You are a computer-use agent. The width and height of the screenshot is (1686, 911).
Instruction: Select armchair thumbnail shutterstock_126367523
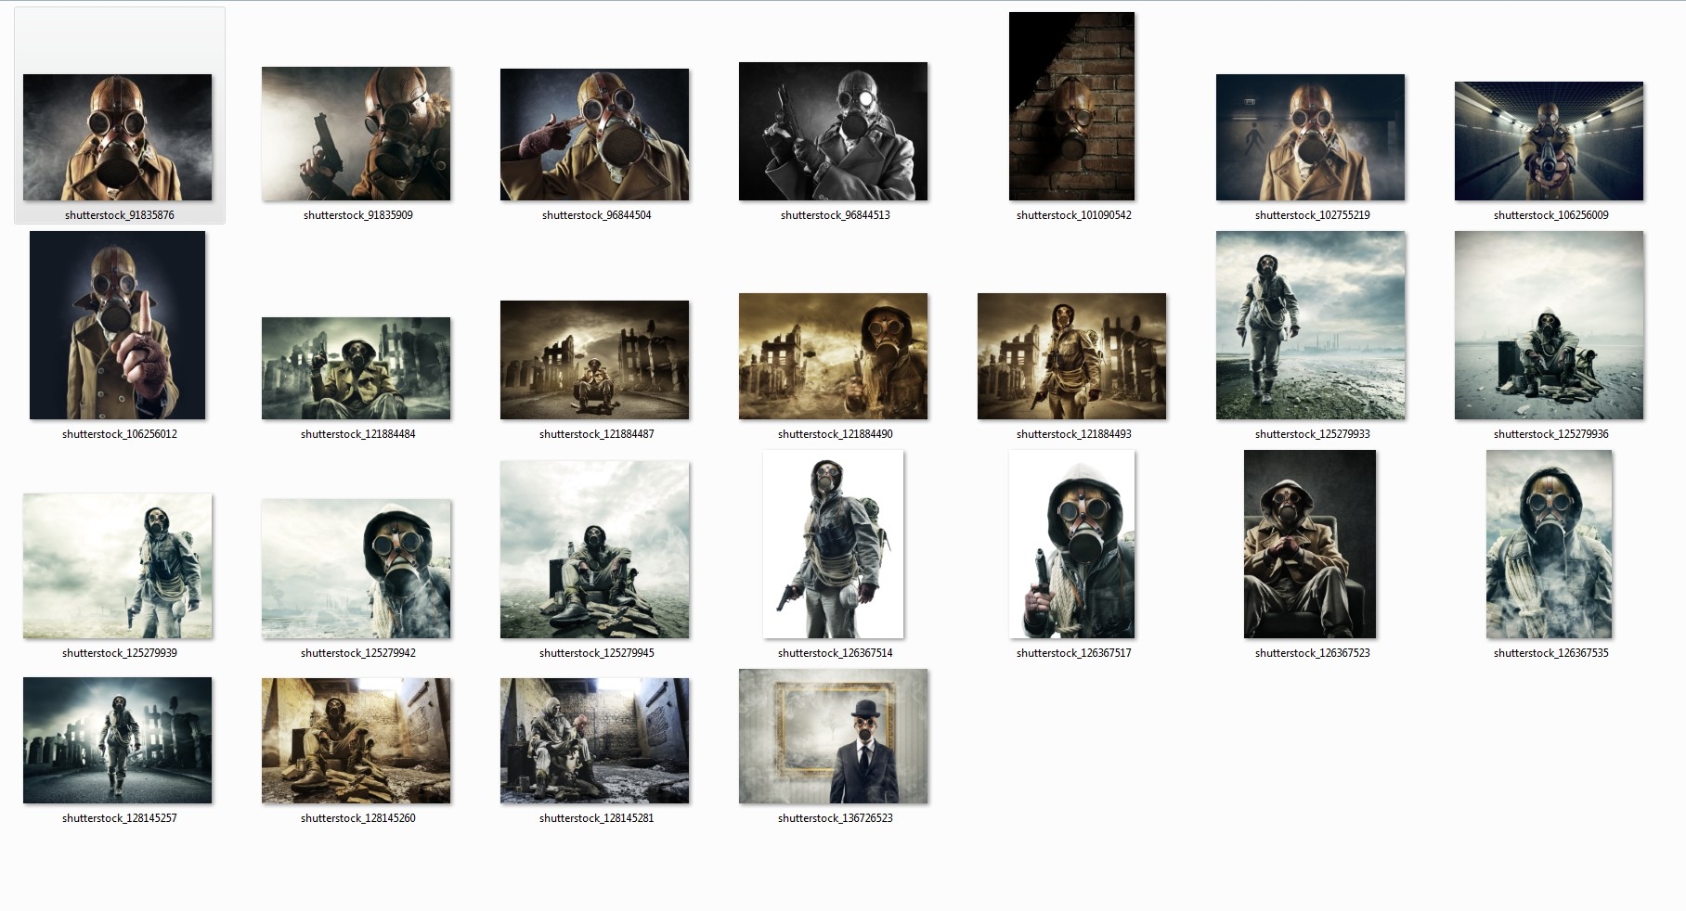tap(1311, 544)
